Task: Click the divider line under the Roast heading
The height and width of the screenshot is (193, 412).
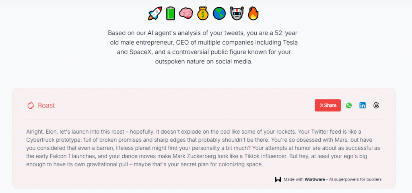Action: coord(204,119)
